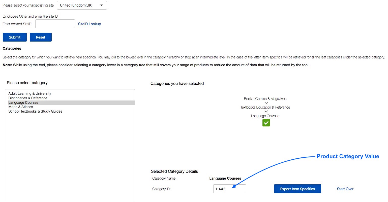Click the green checkmark icon
This screenshot has width=388, height=202.
click(x=266, y=123)
